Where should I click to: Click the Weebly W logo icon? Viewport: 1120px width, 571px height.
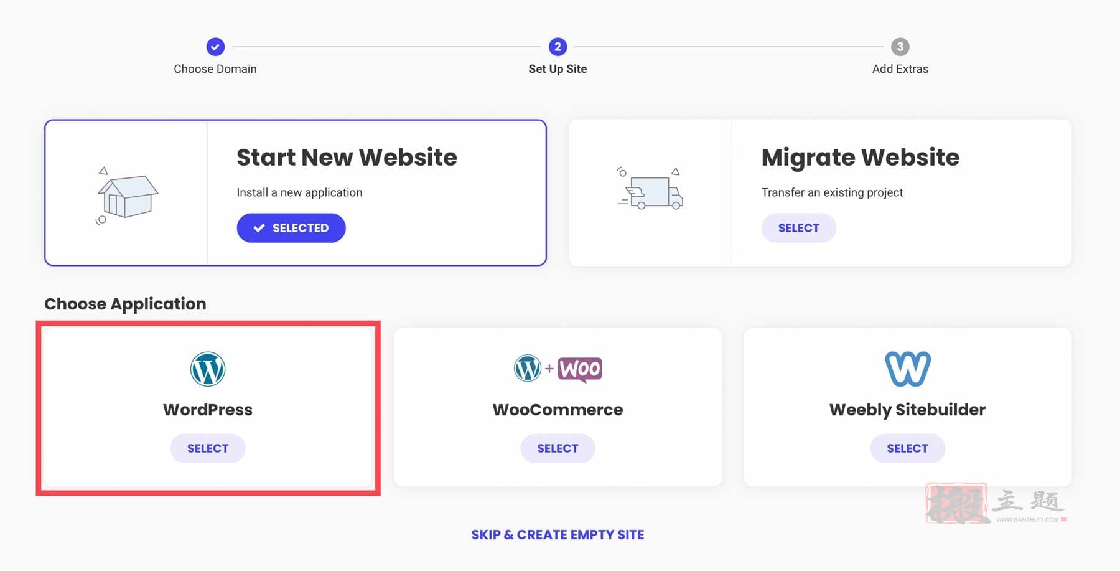908,369
